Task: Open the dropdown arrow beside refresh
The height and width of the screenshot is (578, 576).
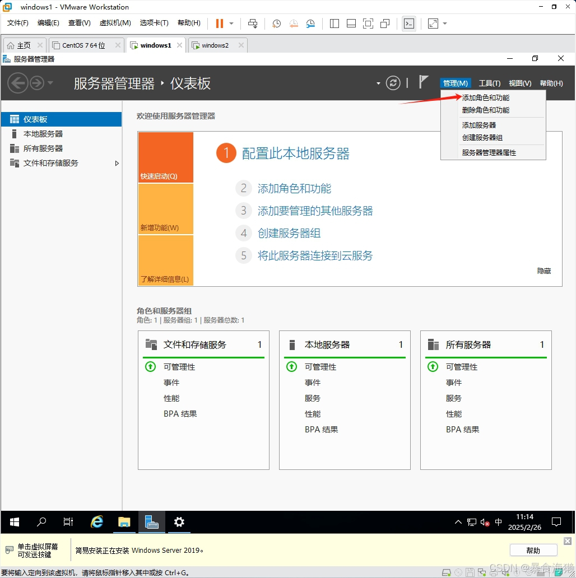Action: point(378,83)
